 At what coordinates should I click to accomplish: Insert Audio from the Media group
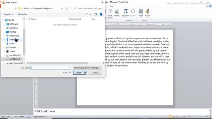[x=147, y=13]
